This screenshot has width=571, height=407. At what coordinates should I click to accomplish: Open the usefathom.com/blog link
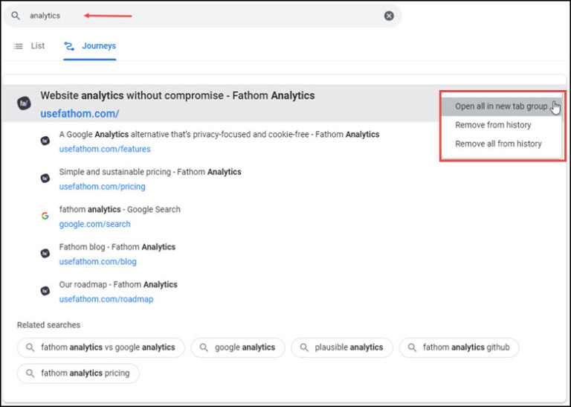coord(98,262)
